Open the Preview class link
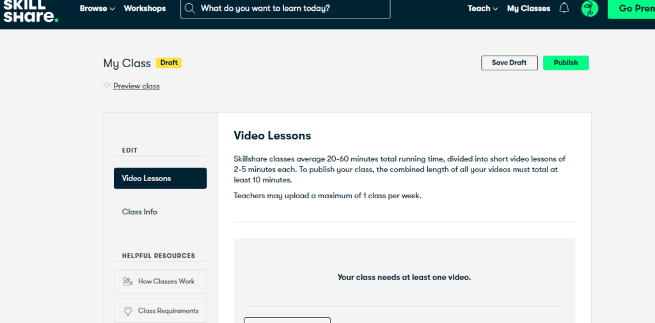The image size is (655, 323). coord(136,86)
